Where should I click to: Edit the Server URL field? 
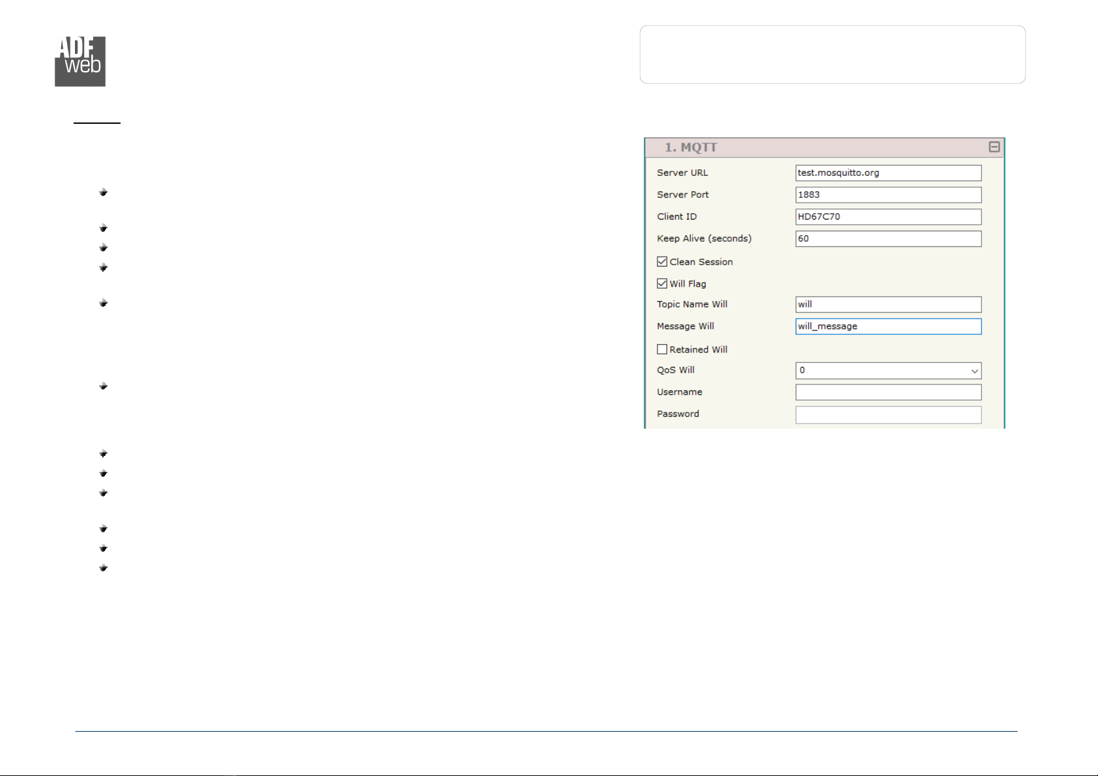click(888, 173)
